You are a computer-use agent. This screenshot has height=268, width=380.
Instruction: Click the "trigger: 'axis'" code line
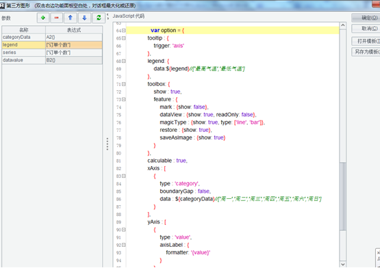168,46
